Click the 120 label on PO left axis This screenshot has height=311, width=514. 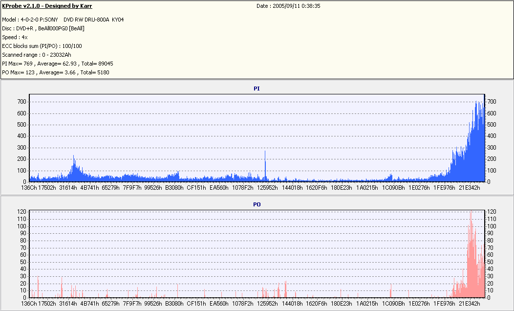coord(22,212)
